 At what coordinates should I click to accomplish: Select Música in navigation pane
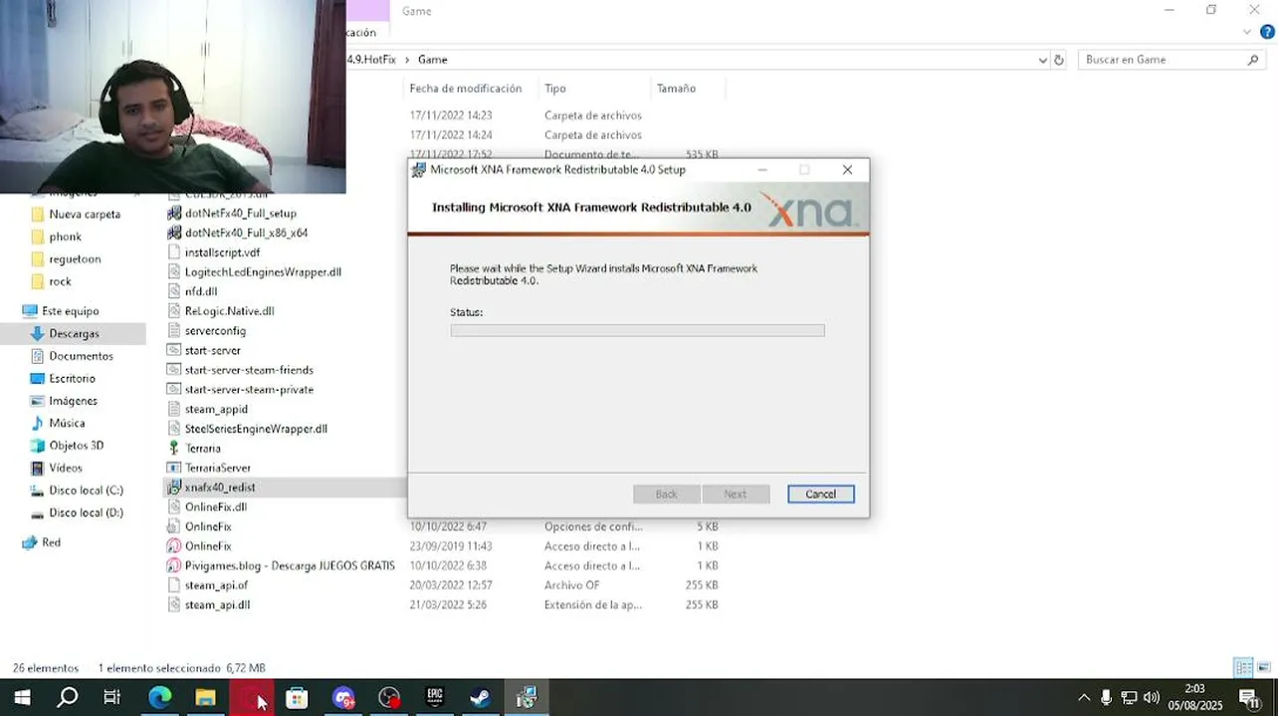click(67, 424)
